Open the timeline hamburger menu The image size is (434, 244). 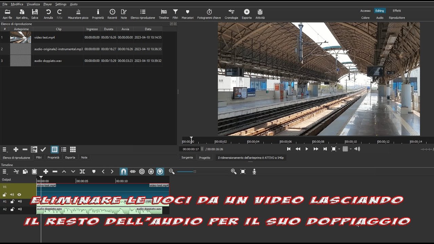(x=5, y=172)
